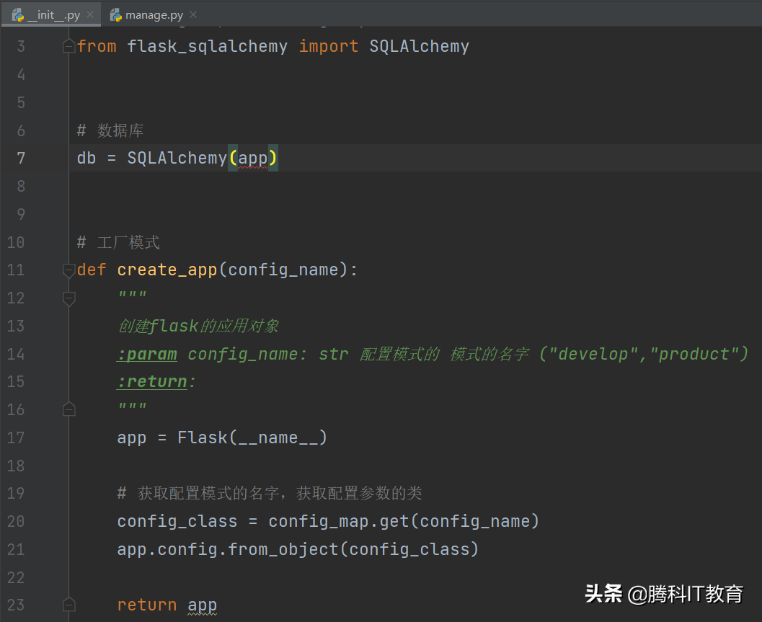This screenshot has width=762, height=622.
Task: Click the underlined :return link in the docstring
Action: coord(151,381)
